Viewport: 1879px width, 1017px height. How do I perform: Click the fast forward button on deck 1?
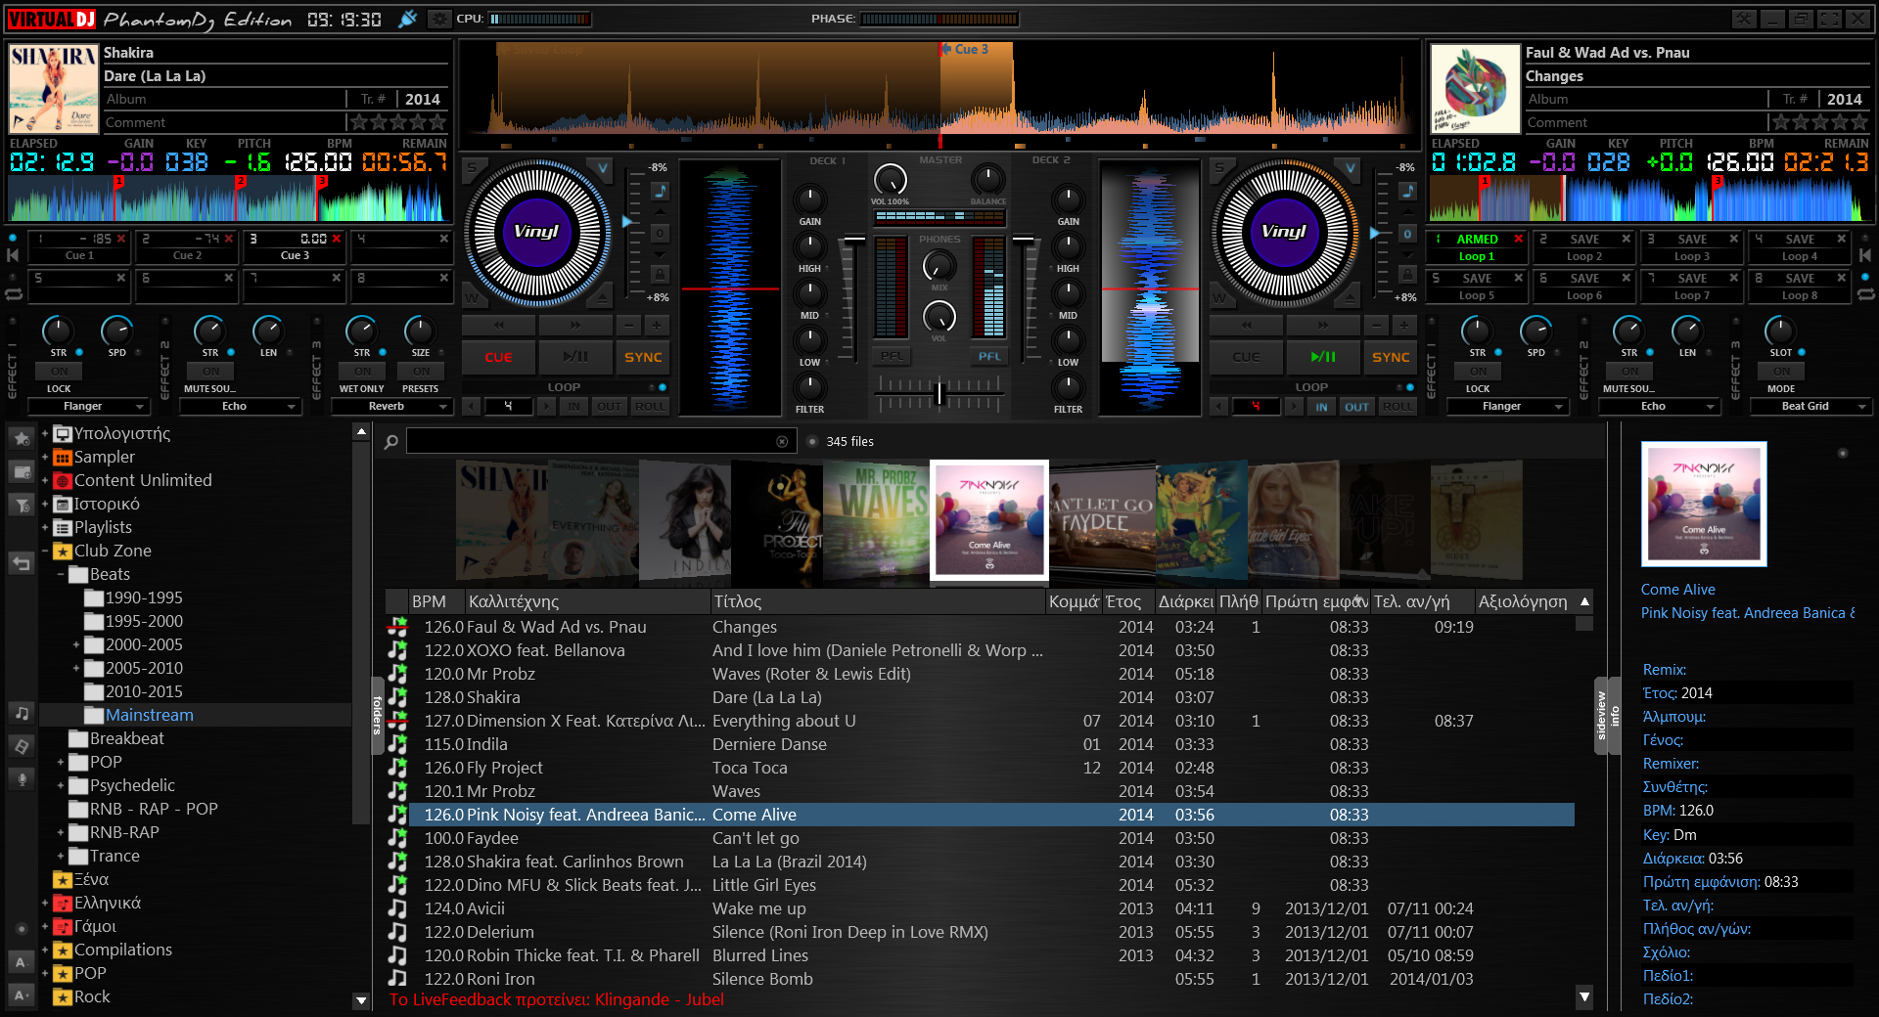[x=575, y=325]
